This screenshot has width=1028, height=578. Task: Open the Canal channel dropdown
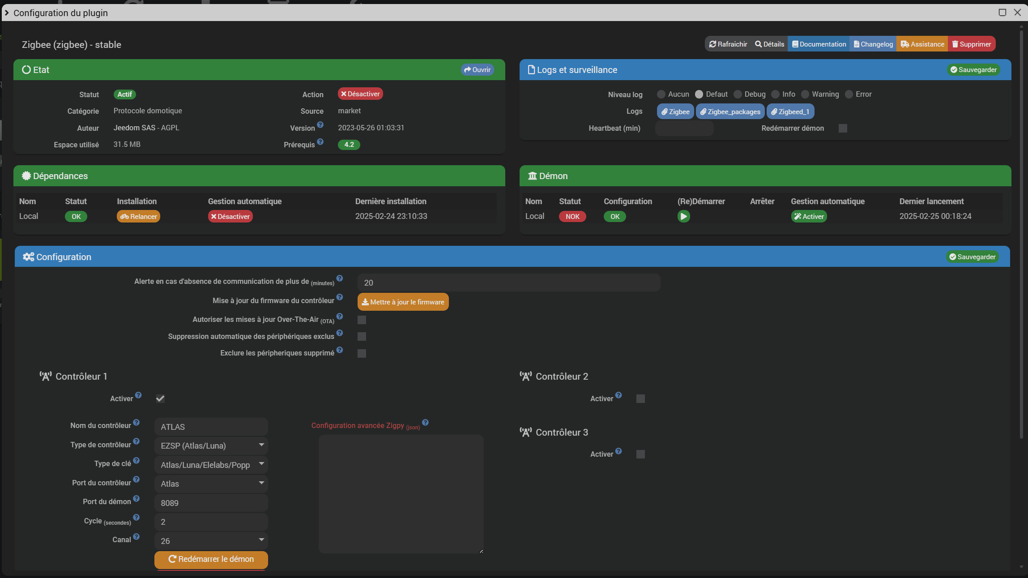pyautogui.click(x=211, y=540)
